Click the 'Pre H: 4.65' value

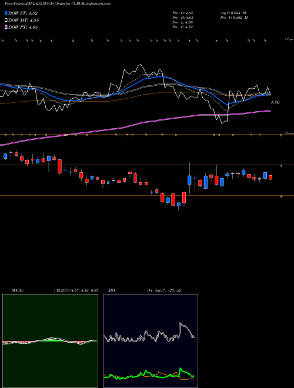pyautogui.click(x=183, y=18)
